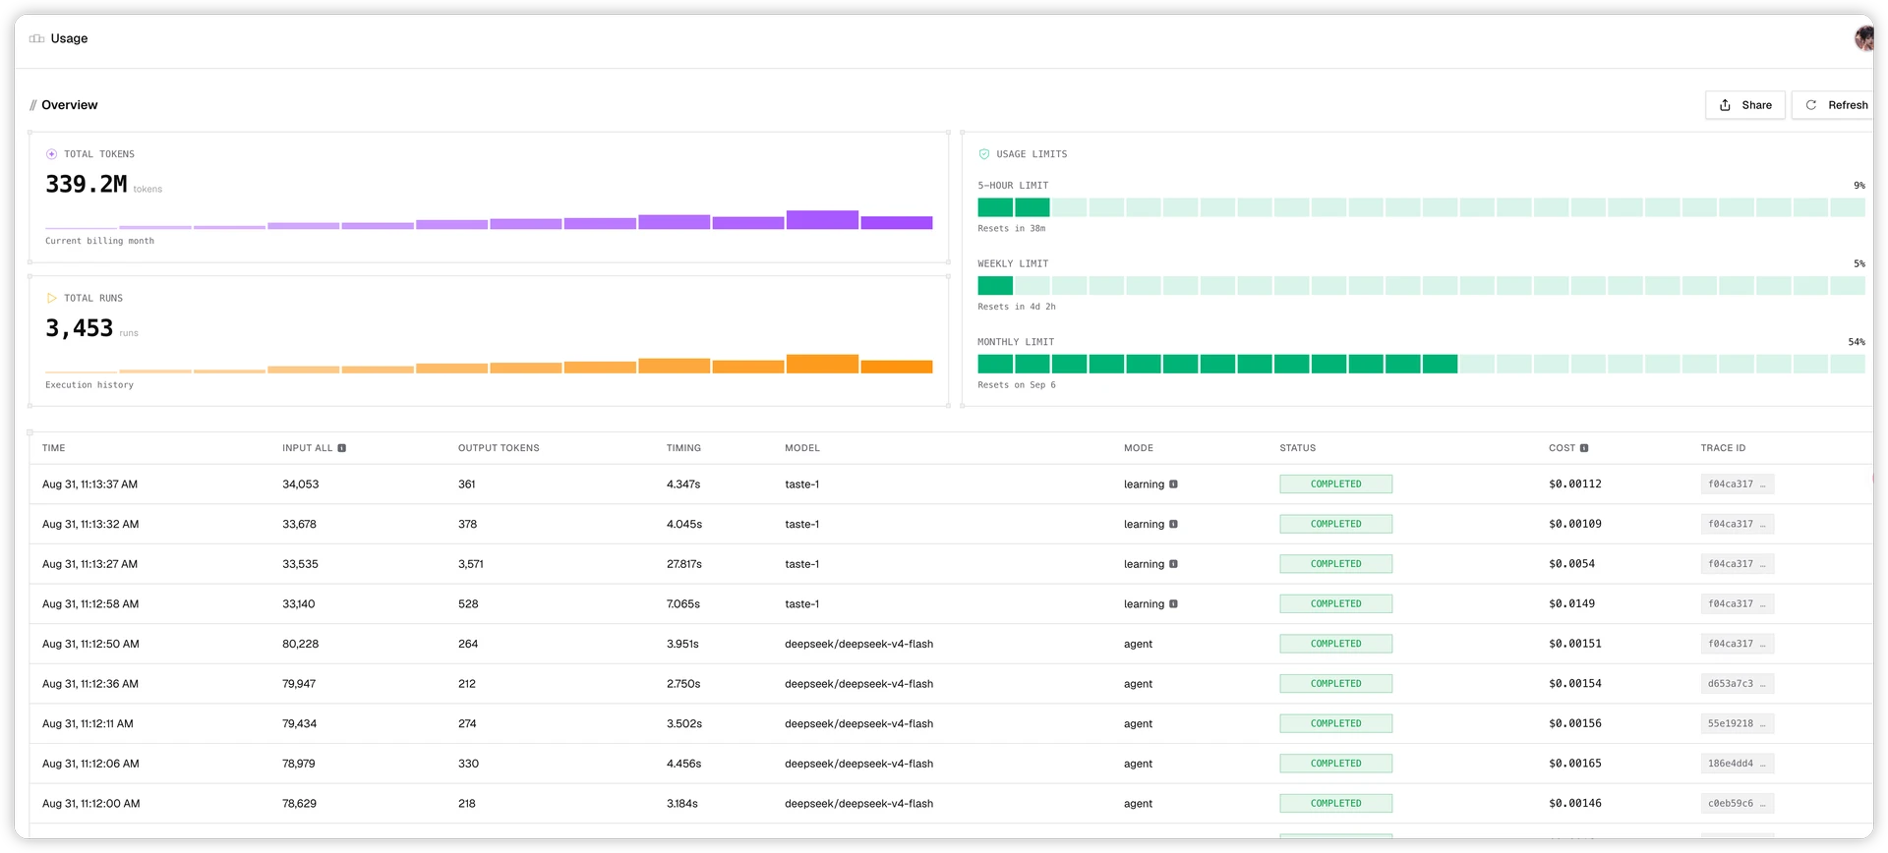Click tallest purple bar in tokens chart
Image resolution: width=1888 pixels, height=853 pixels.
click(x=822, y=220)
